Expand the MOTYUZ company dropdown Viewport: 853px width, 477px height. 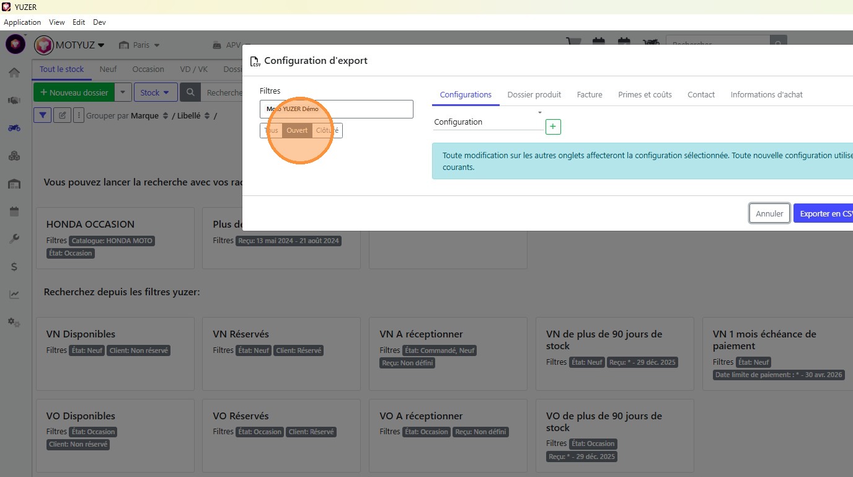[x=70, y=45]
